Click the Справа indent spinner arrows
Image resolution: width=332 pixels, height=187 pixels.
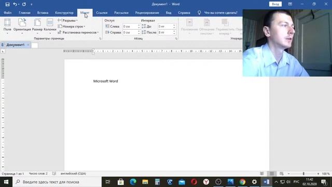[x=139, y=32]
